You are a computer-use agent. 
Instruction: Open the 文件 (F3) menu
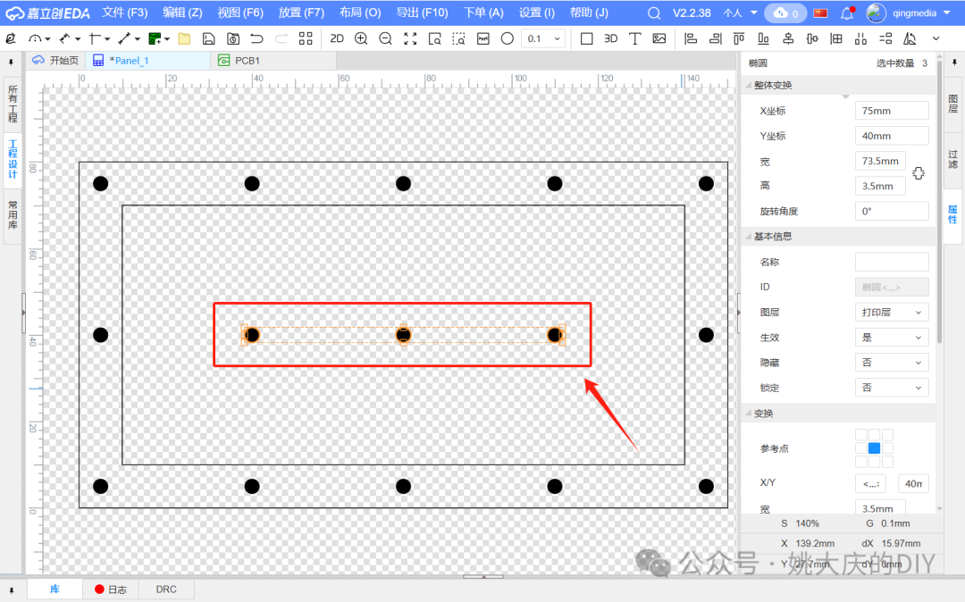click(125, 13)
